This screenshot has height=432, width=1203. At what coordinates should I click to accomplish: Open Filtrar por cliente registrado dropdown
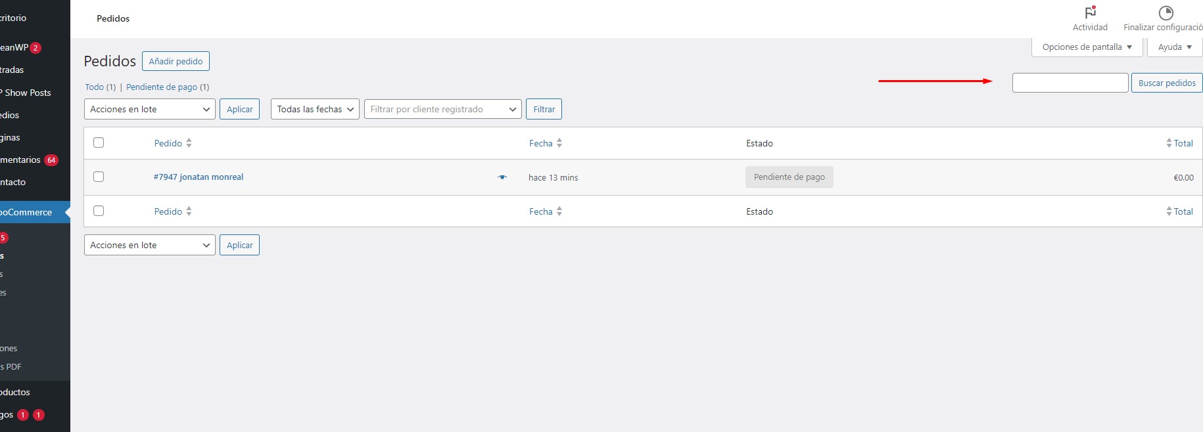(x=442, y=109)
